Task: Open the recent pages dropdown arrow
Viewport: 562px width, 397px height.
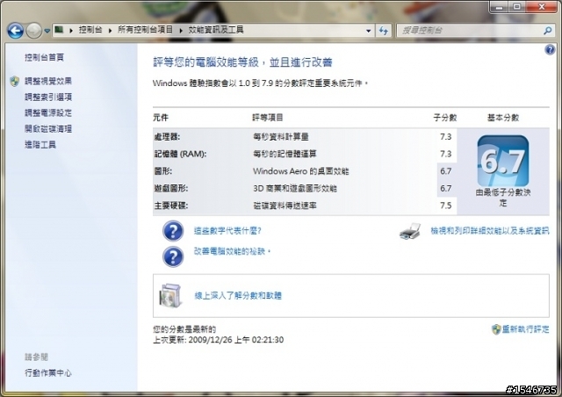Action: coord(47,31)
